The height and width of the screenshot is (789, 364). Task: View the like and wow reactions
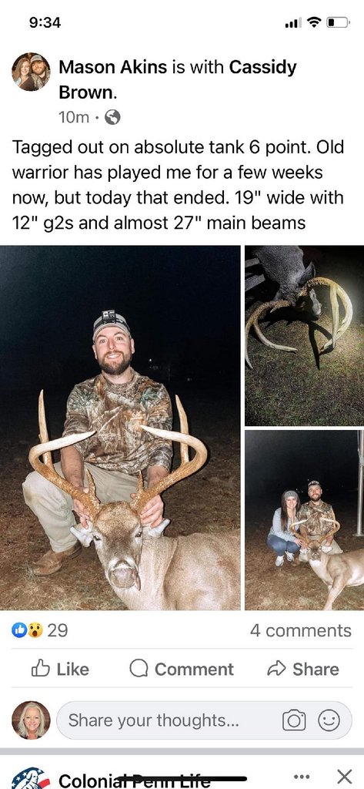(27, 630)
